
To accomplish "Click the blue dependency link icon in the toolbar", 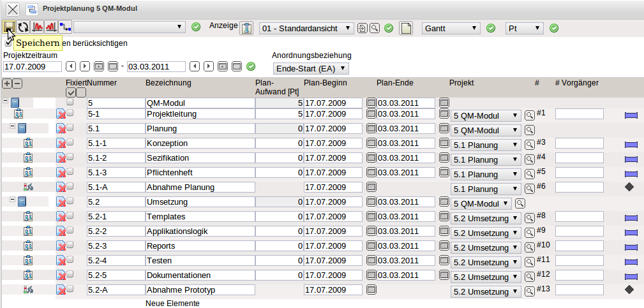I will click(x=65, y=27).
